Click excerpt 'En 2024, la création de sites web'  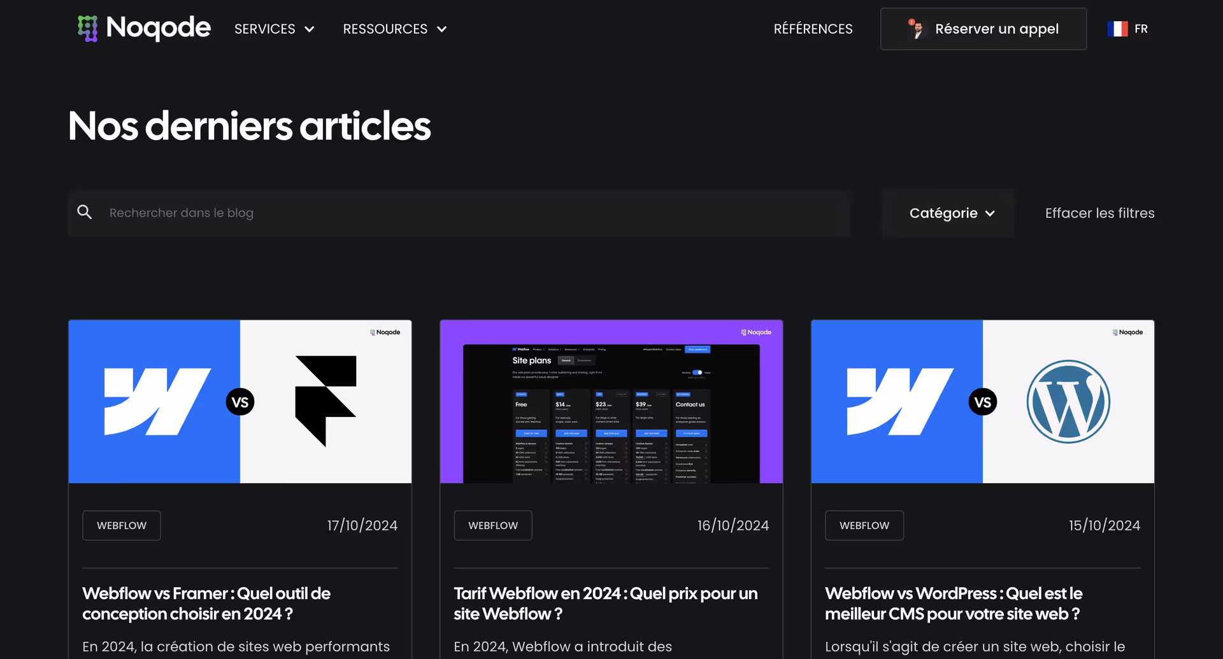coord(236,646)
